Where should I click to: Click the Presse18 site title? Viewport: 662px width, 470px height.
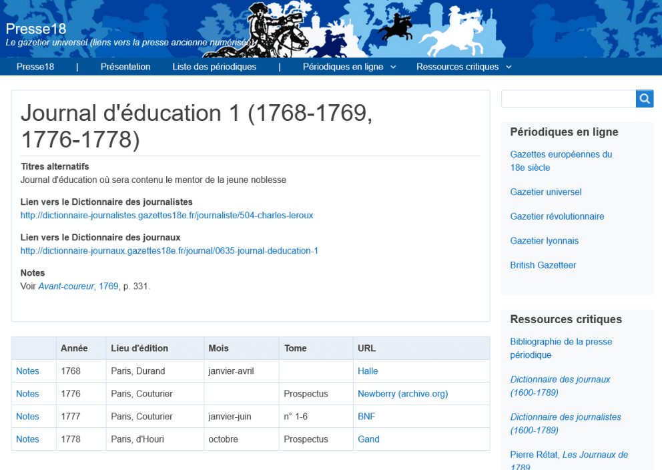36,29
